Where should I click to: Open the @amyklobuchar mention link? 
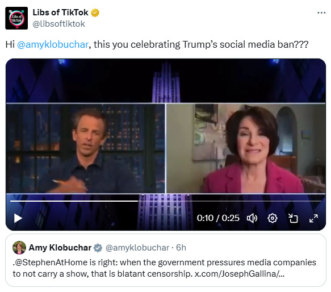(53, 44)
